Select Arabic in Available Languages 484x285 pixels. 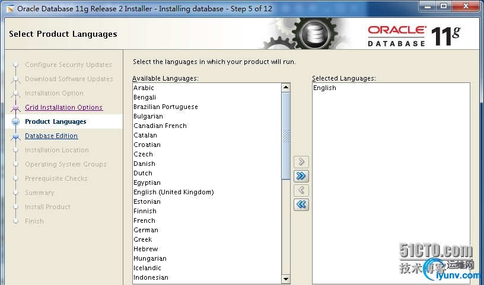pyautogui.click(x=207, y=88)
